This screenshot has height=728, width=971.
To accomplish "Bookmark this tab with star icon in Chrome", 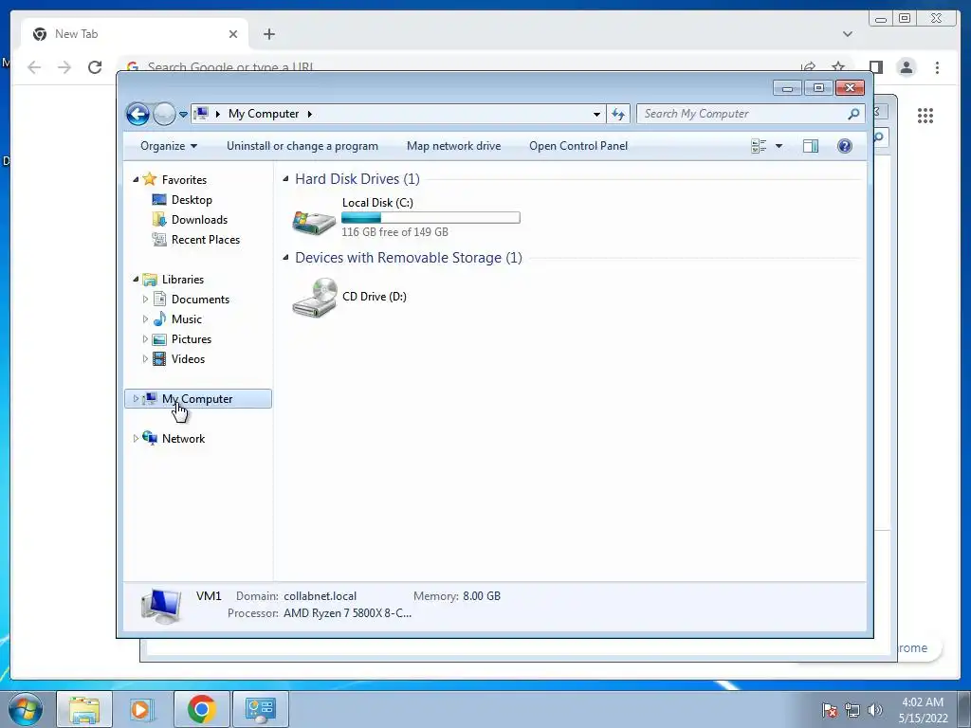I will (x=838, y=67).
